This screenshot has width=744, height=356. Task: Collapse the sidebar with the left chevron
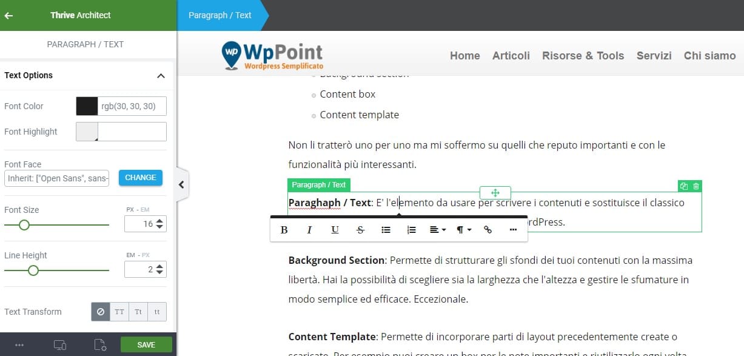coord(181,184)
